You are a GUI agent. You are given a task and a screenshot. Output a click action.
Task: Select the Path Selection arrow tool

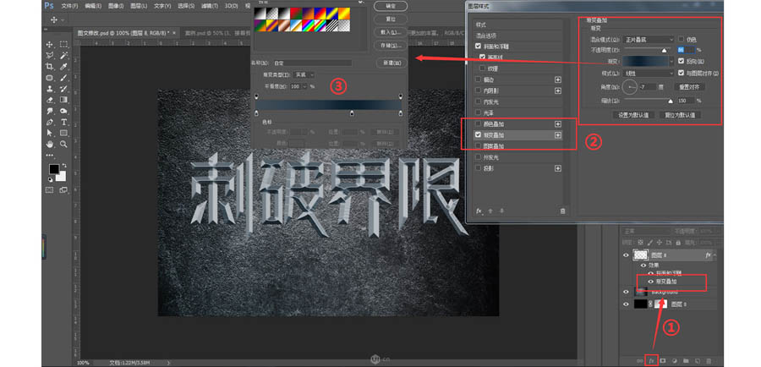point(50,133)
